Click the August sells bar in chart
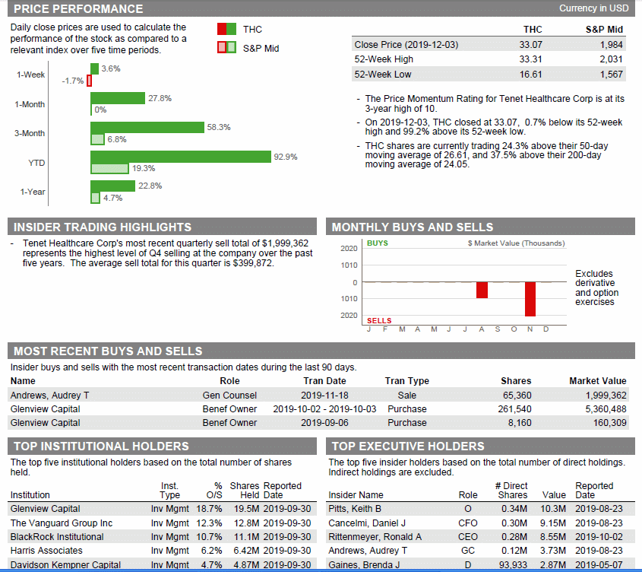642x572 pixels. pyautogui.click(x=482, y=290)
